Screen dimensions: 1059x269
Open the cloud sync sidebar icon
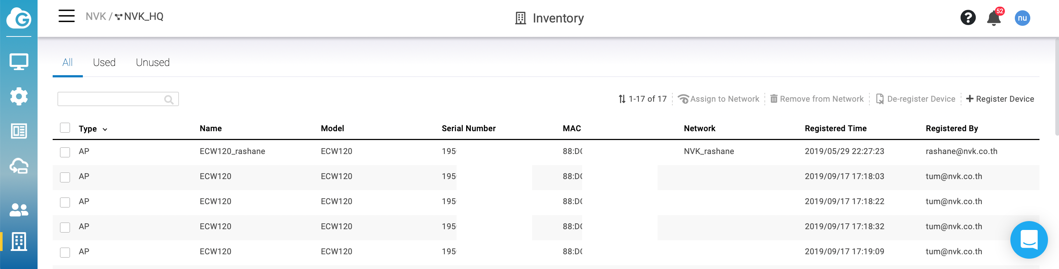pos(19,166)
